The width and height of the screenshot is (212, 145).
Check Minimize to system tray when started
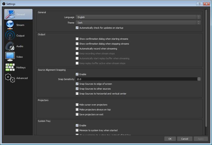pos(77,130)
